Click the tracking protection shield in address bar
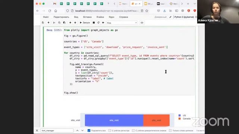 coord(67,11)
